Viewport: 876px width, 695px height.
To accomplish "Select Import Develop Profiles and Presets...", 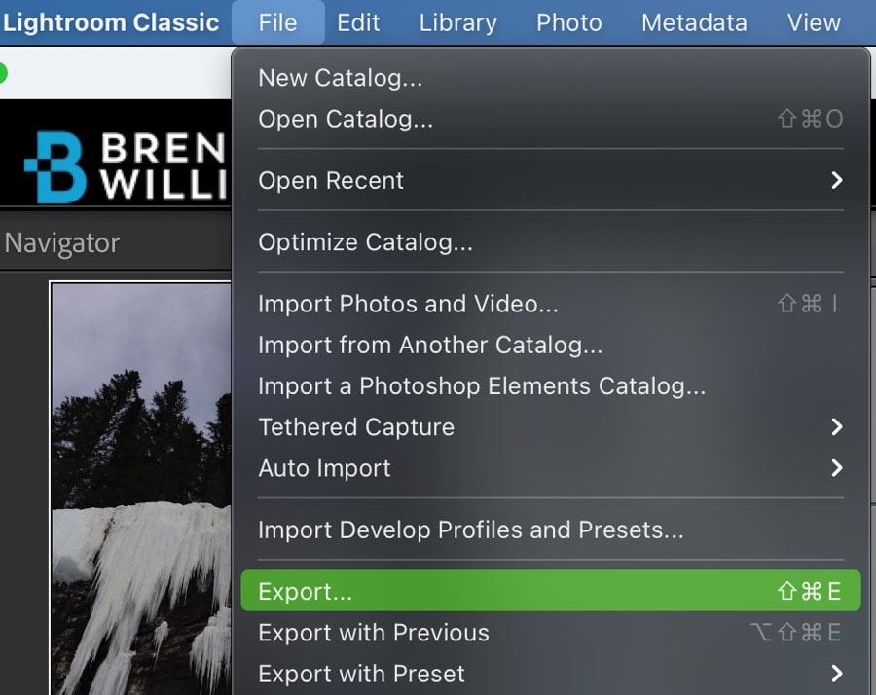I will pyautogui.click(x=550, y=530).
